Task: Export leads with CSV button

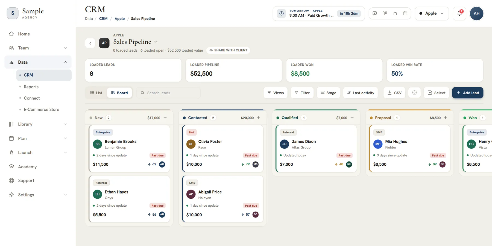Action: coord(394,93)
